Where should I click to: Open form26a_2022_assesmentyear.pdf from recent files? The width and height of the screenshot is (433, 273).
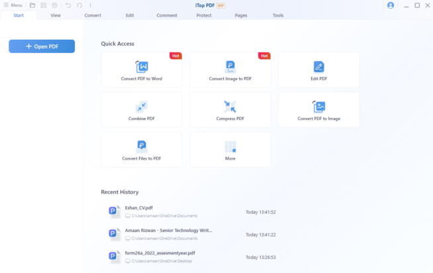[160, 253]
